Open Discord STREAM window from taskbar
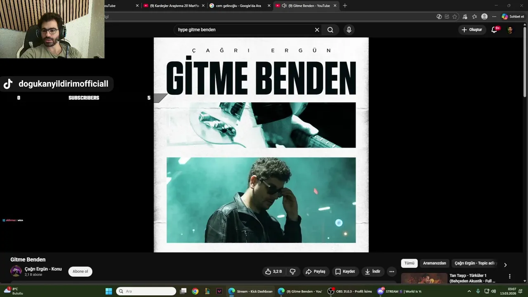This screenshot has width=528, height=297. tap(399, 291)
